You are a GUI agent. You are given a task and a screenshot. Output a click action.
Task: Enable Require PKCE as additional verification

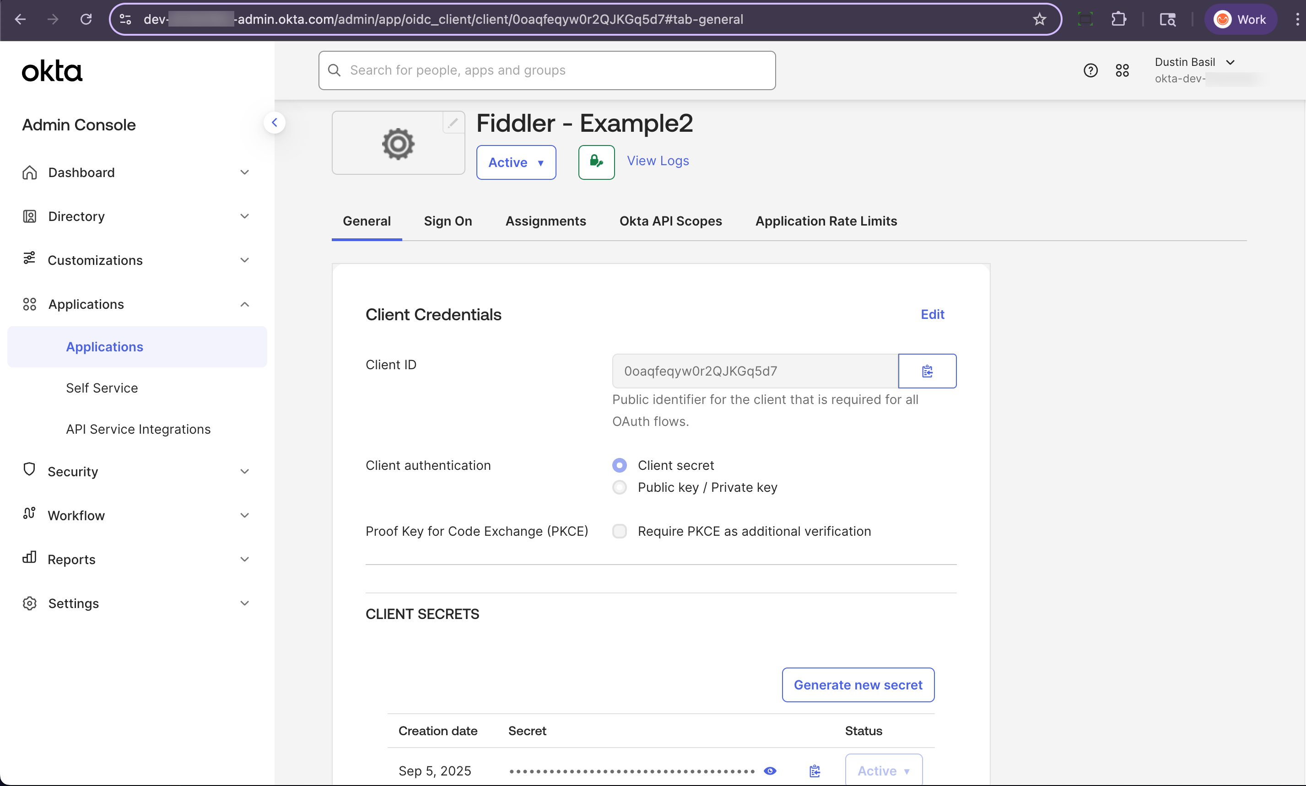point(619,531)
